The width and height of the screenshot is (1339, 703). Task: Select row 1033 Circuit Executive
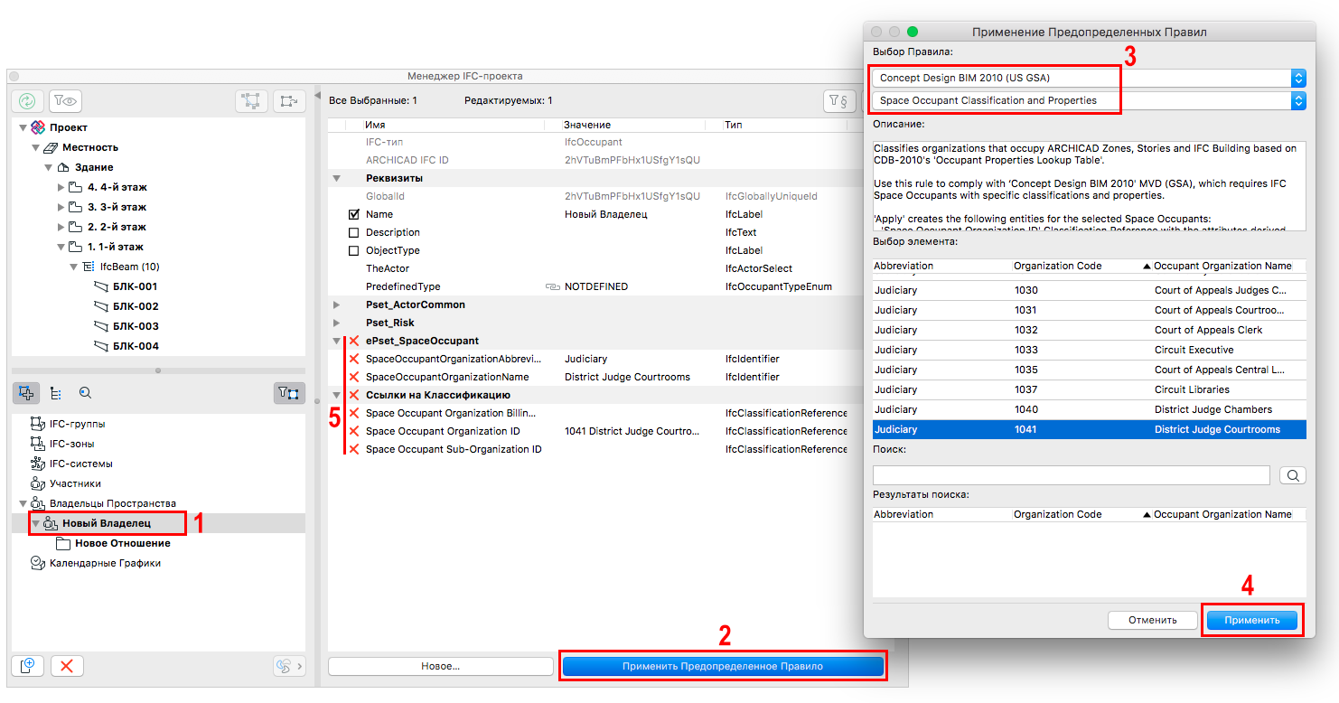(x=1090, y=350)
